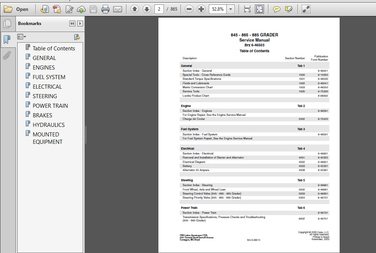Open the Table of Contents bookmark

tap(54, 49)
